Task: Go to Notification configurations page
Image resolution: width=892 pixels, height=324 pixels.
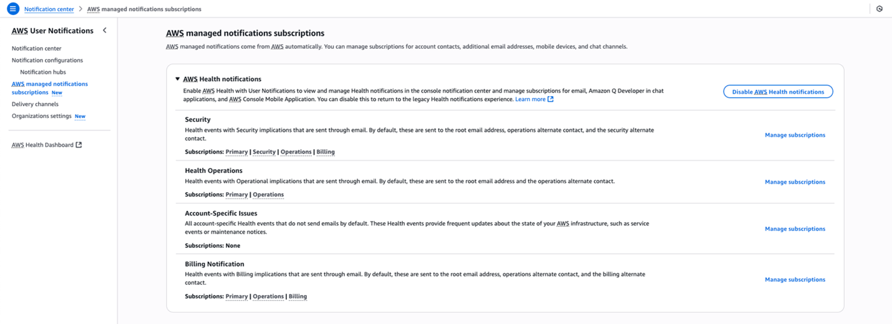Action: tap(47, 61)
